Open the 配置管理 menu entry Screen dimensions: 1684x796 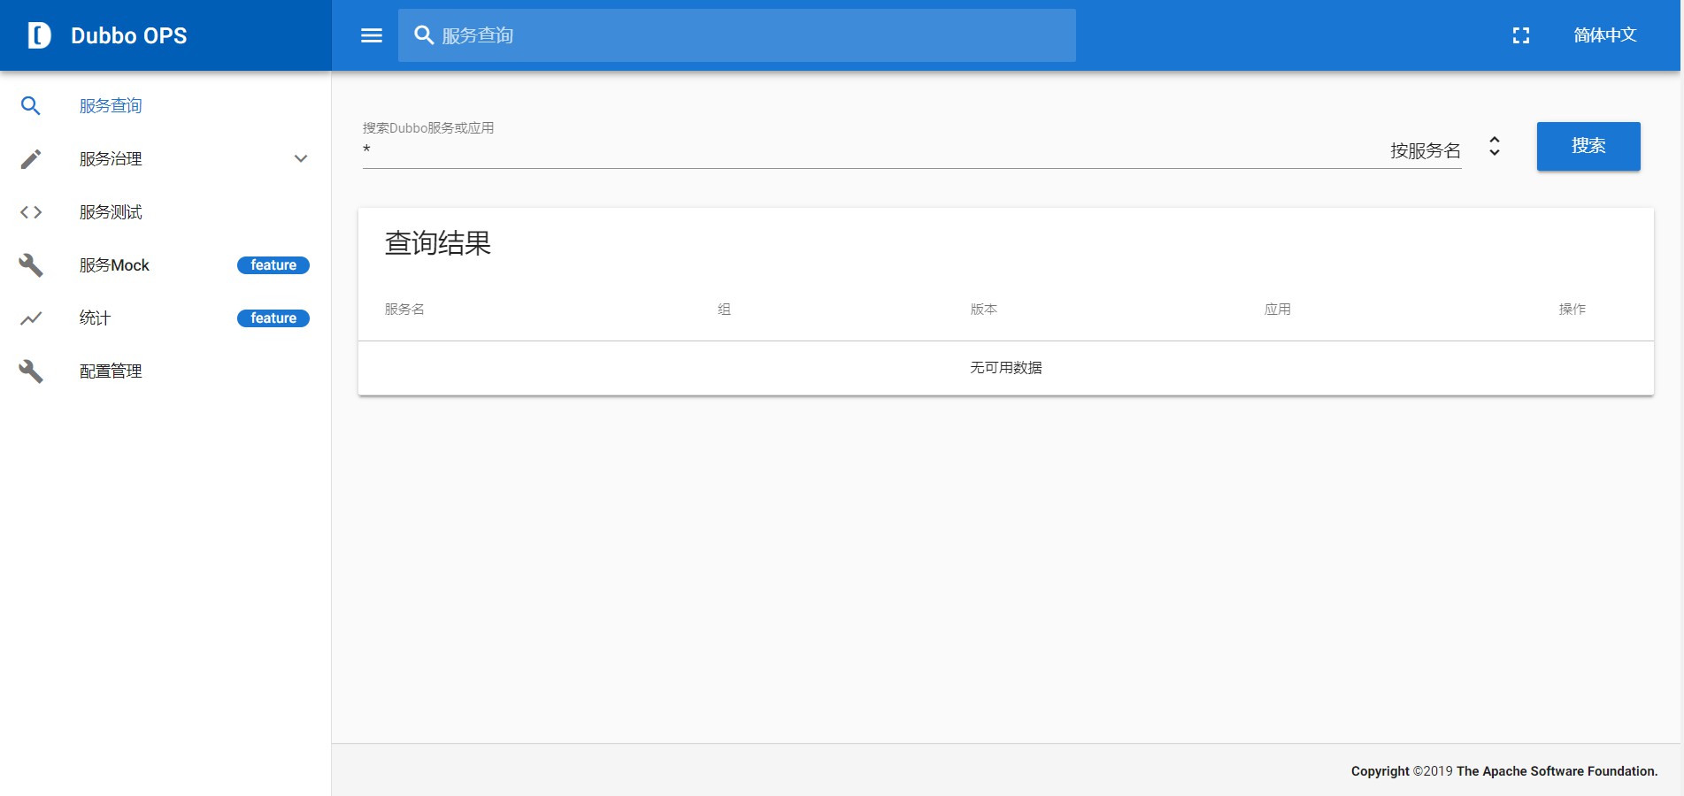pos(110,371)
